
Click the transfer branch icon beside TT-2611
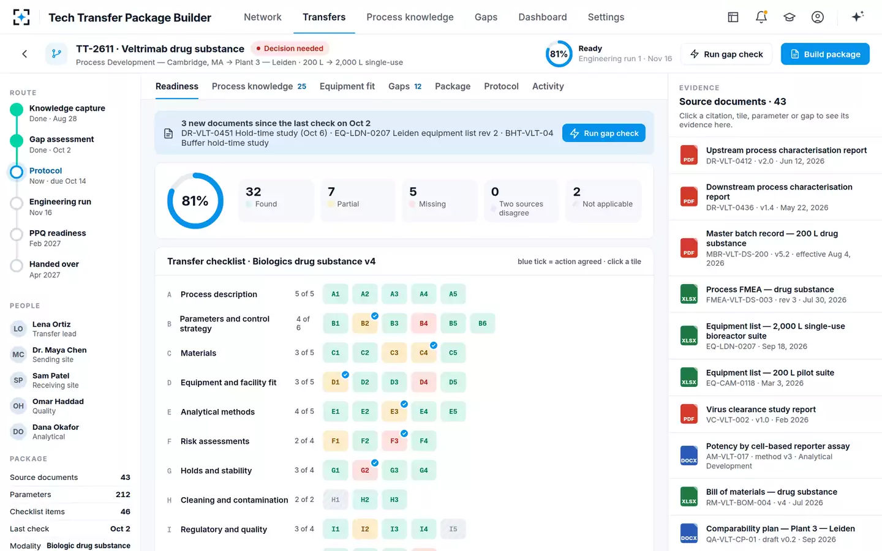point(56,54)
